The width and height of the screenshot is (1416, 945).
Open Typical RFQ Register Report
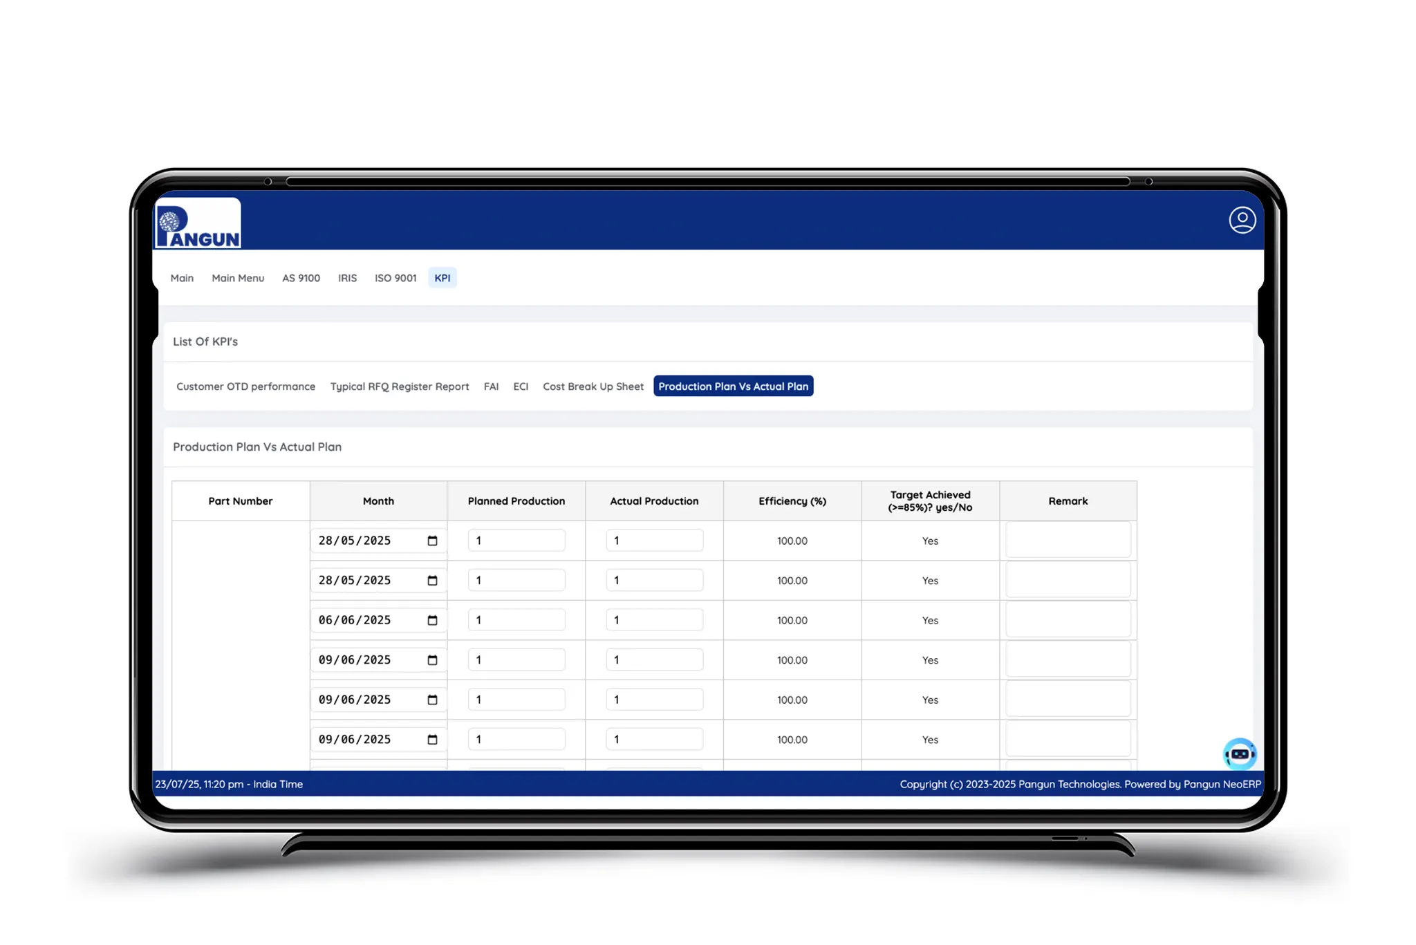coord(399,386)
